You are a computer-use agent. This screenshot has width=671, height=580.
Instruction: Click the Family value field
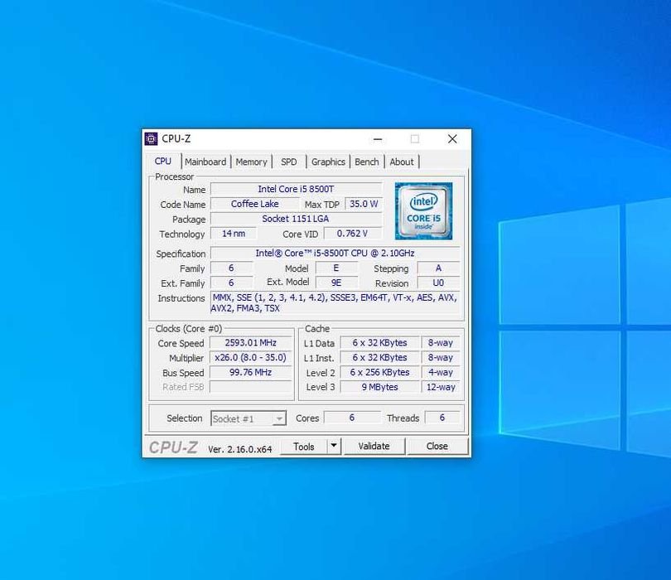tap(231, 268)
